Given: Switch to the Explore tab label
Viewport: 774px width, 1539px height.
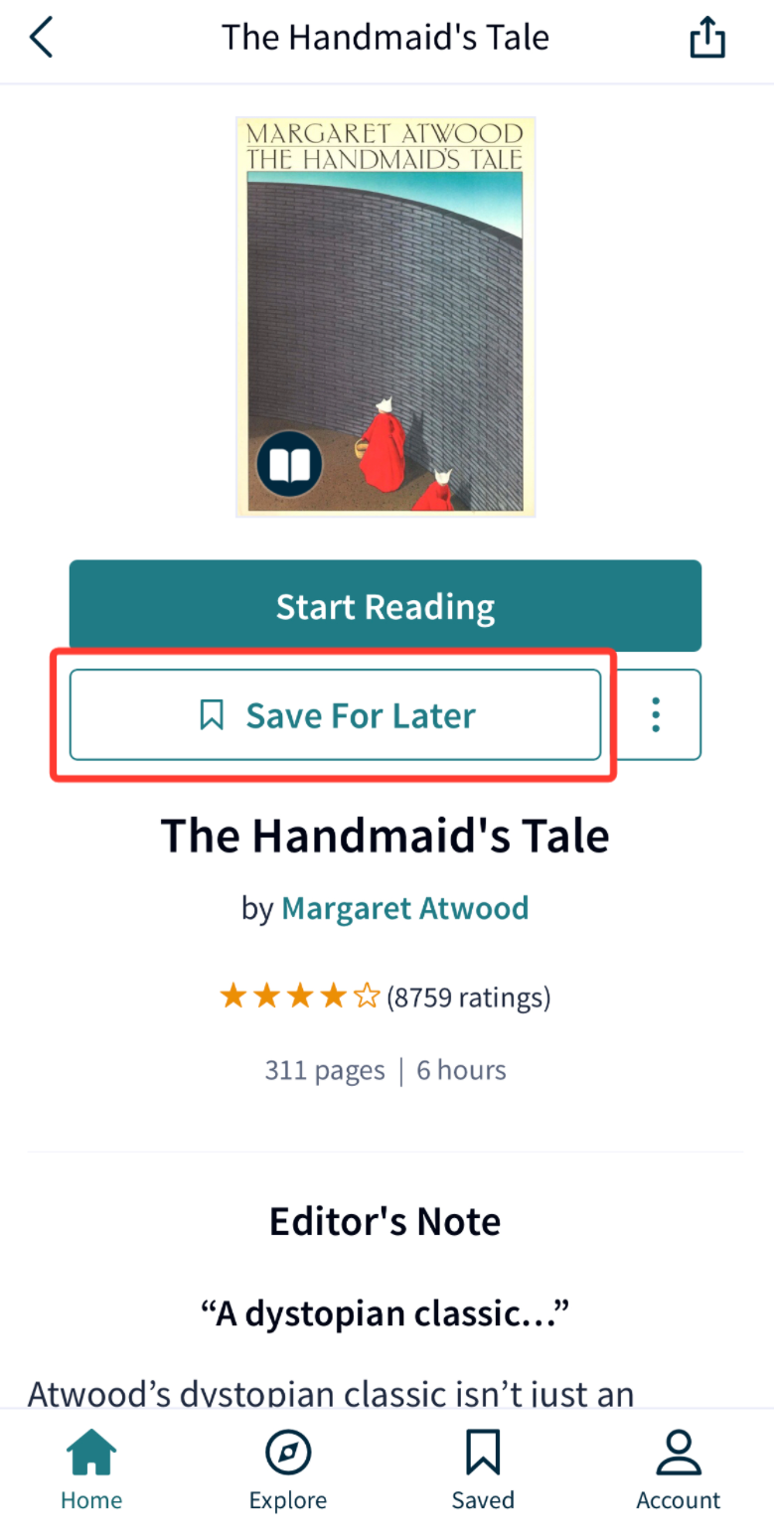Looking at the screenshot, I should (288, 1500).
